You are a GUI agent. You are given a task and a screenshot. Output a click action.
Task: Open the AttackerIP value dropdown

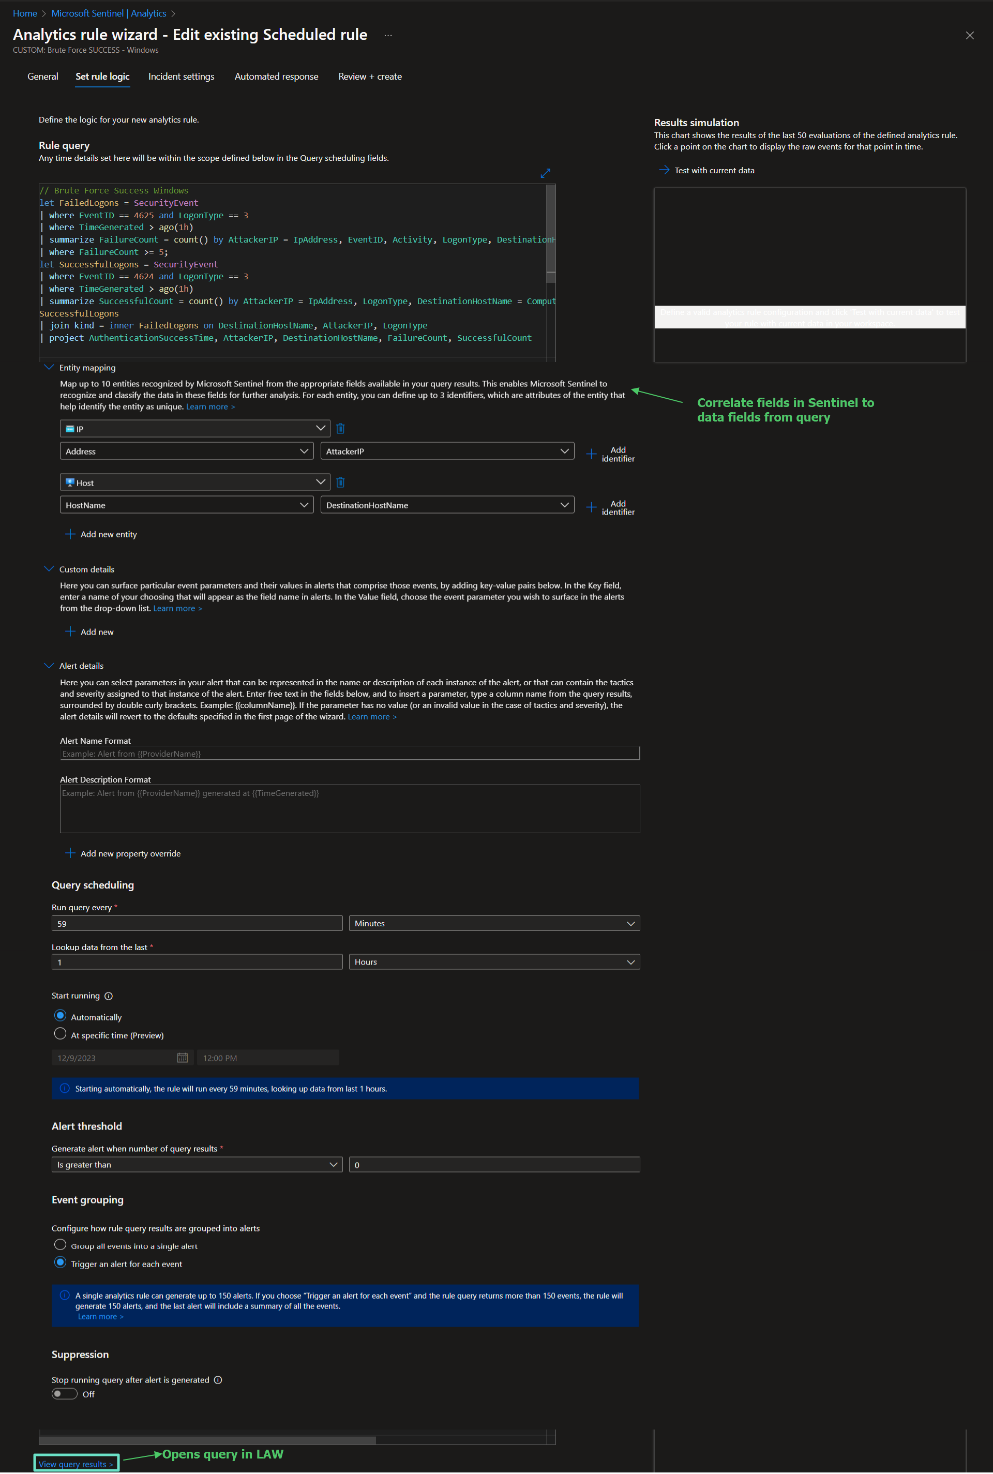447,451
